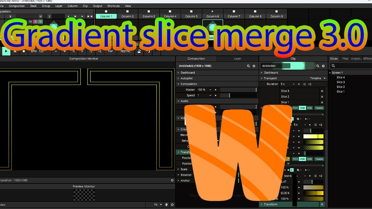Click the loop mode icon in lower transport

[298, 170]
